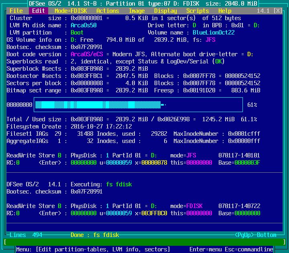
Task: Click the LVM partition name Boot
Action: point(77,33)
